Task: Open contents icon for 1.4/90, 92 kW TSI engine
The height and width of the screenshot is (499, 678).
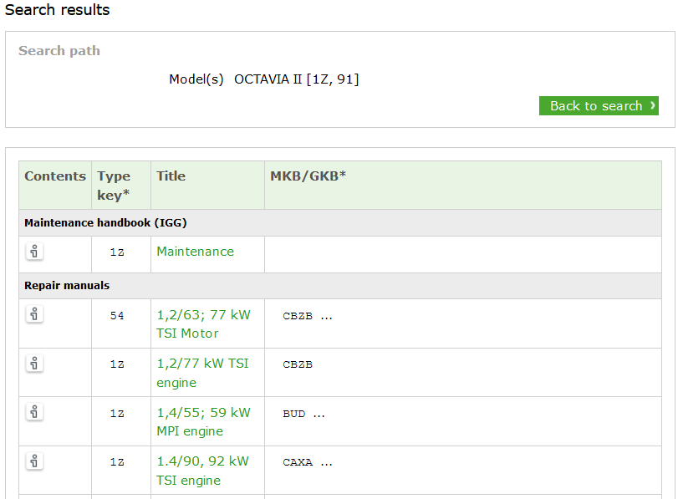Action: tap(34, 461)
